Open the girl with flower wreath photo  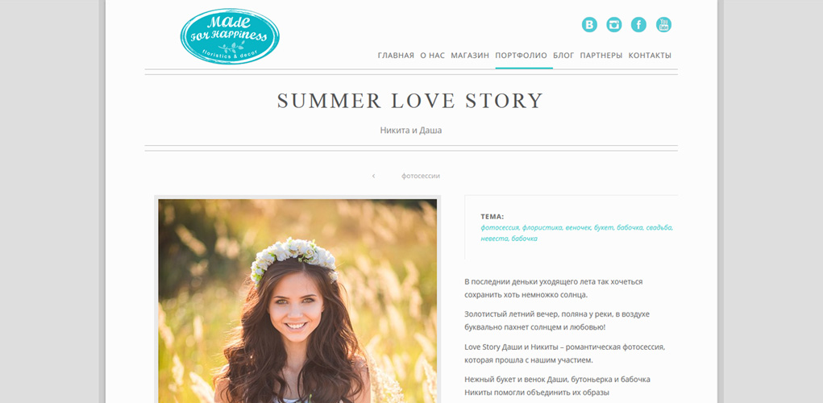[297, 301]
